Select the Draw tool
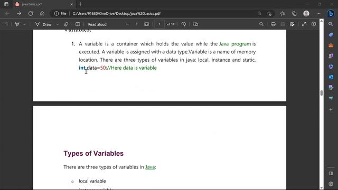The image size is (338, 190). pos(43,24)
